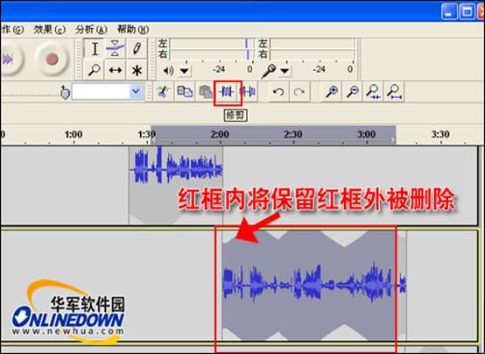The image size is (485, 354).
Task: Click the Skip to End button
Action: tap(10, 59)
